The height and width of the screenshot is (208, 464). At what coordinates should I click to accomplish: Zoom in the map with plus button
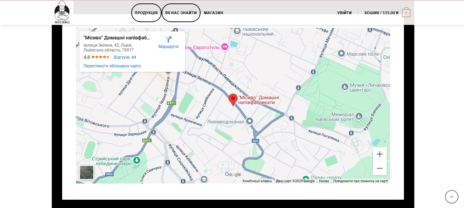[380, 154]
